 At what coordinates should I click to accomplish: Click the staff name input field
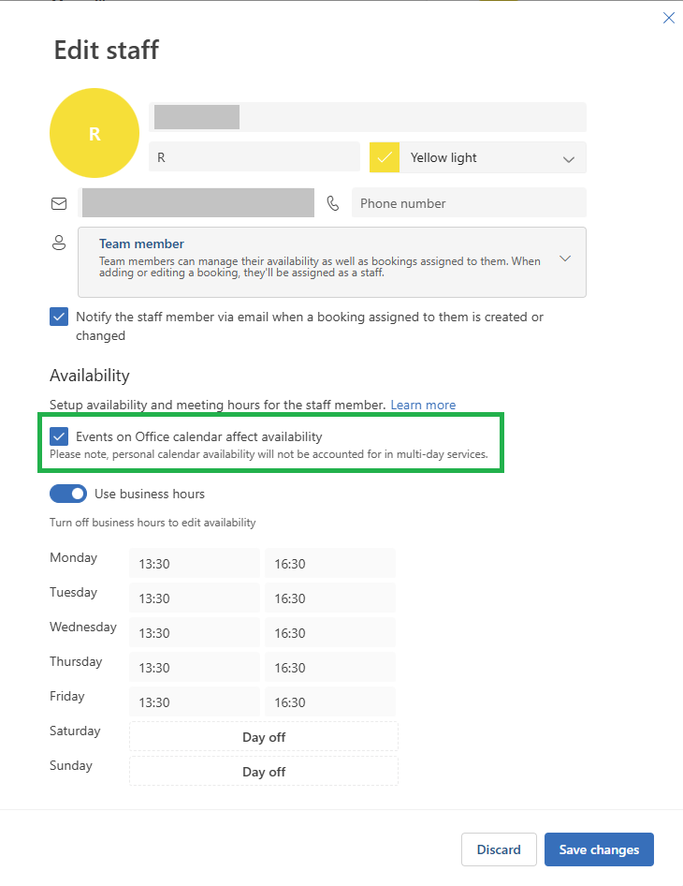pos(368,117)
